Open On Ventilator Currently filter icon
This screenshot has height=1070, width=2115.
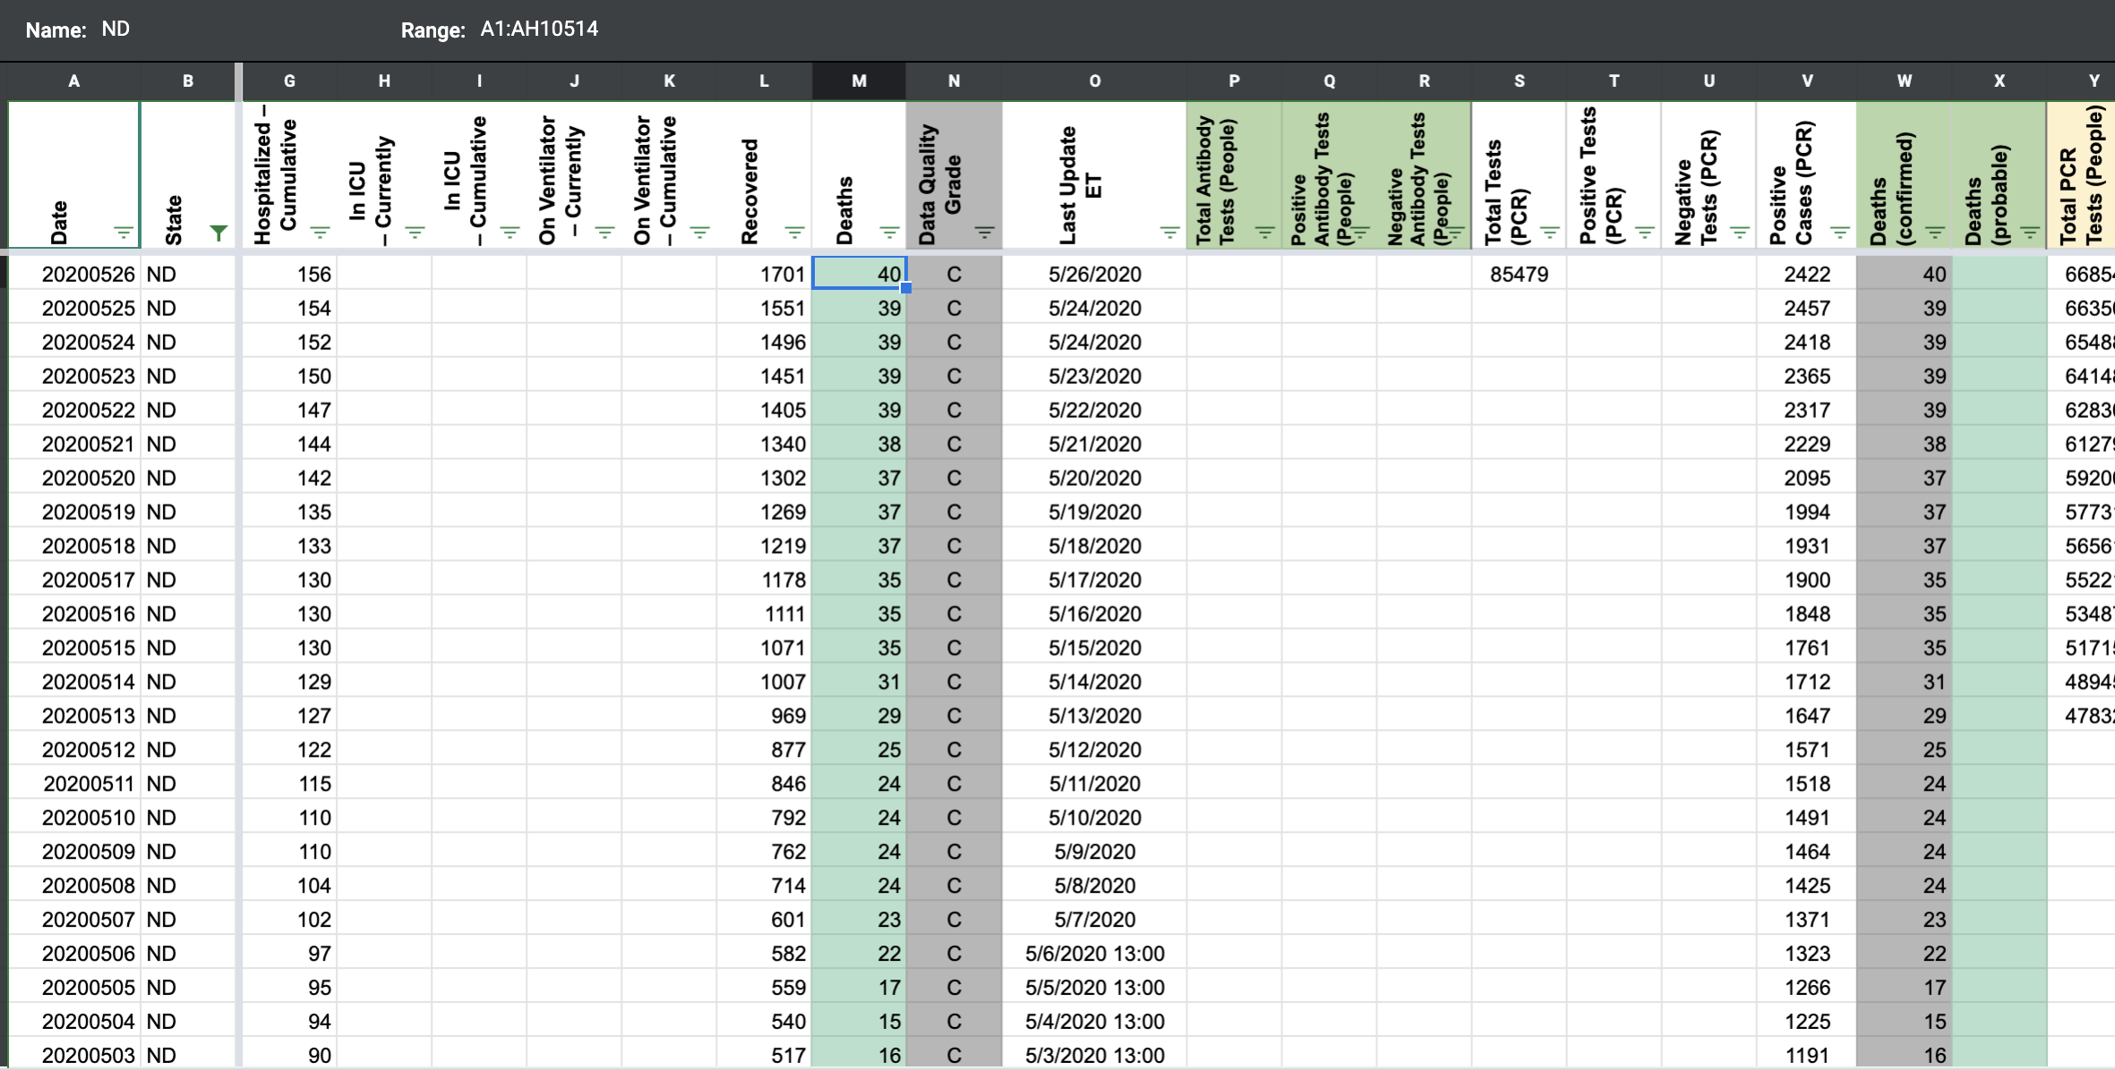coord(604,233)
